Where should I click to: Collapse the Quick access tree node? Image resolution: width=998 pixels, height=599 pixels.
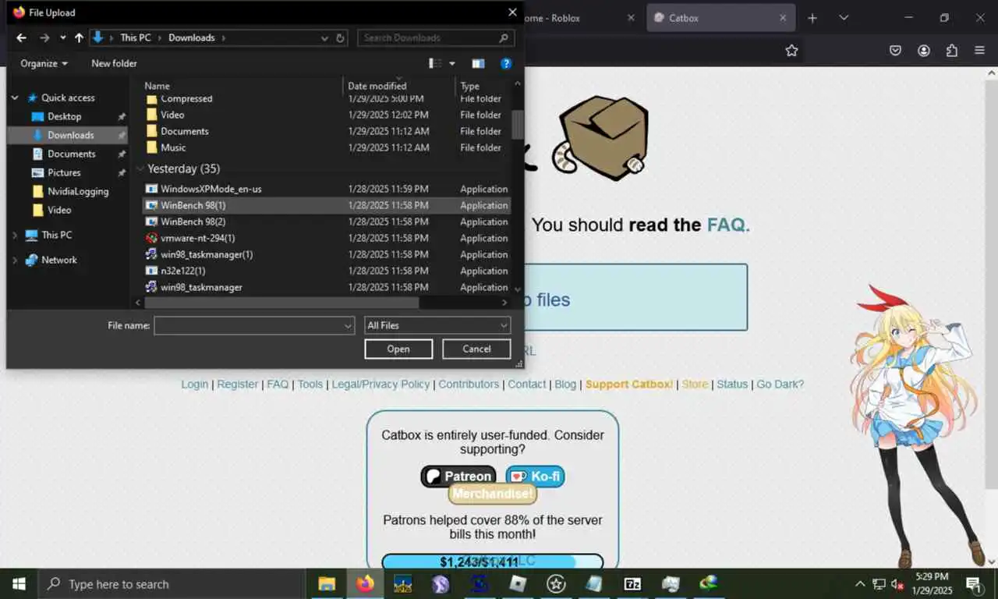pos(15,97)
